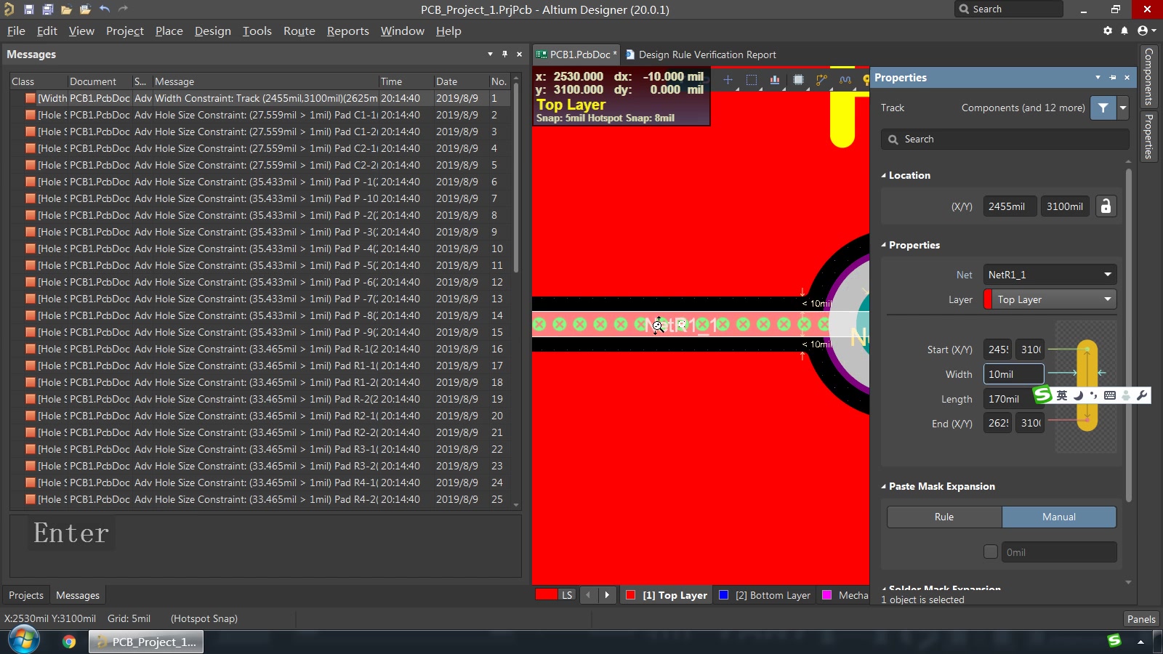Click the selection filter funnel icon
This screenshot has width=1163, height=654.
coord(1103,108)
